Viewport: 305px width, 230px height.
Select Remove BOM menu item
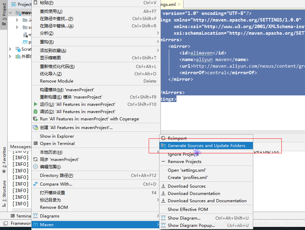tap(96, 207)
